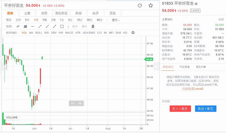Click the 54.00 price marker on axis
This screenshot has width=226, height=133.
coord(149,59)
